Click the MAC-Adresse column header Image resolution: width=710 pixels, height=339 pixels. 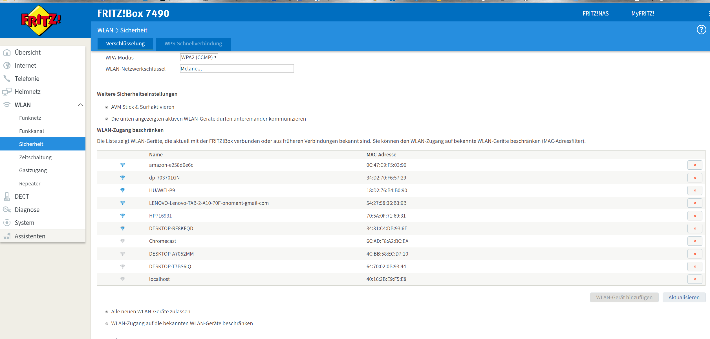coord(381,154)
